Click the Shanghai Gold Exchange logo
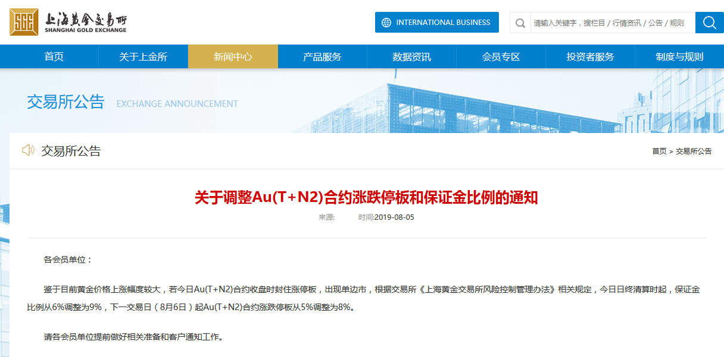The height and width of the screenshot is (357, 724). tap(68, 23)
